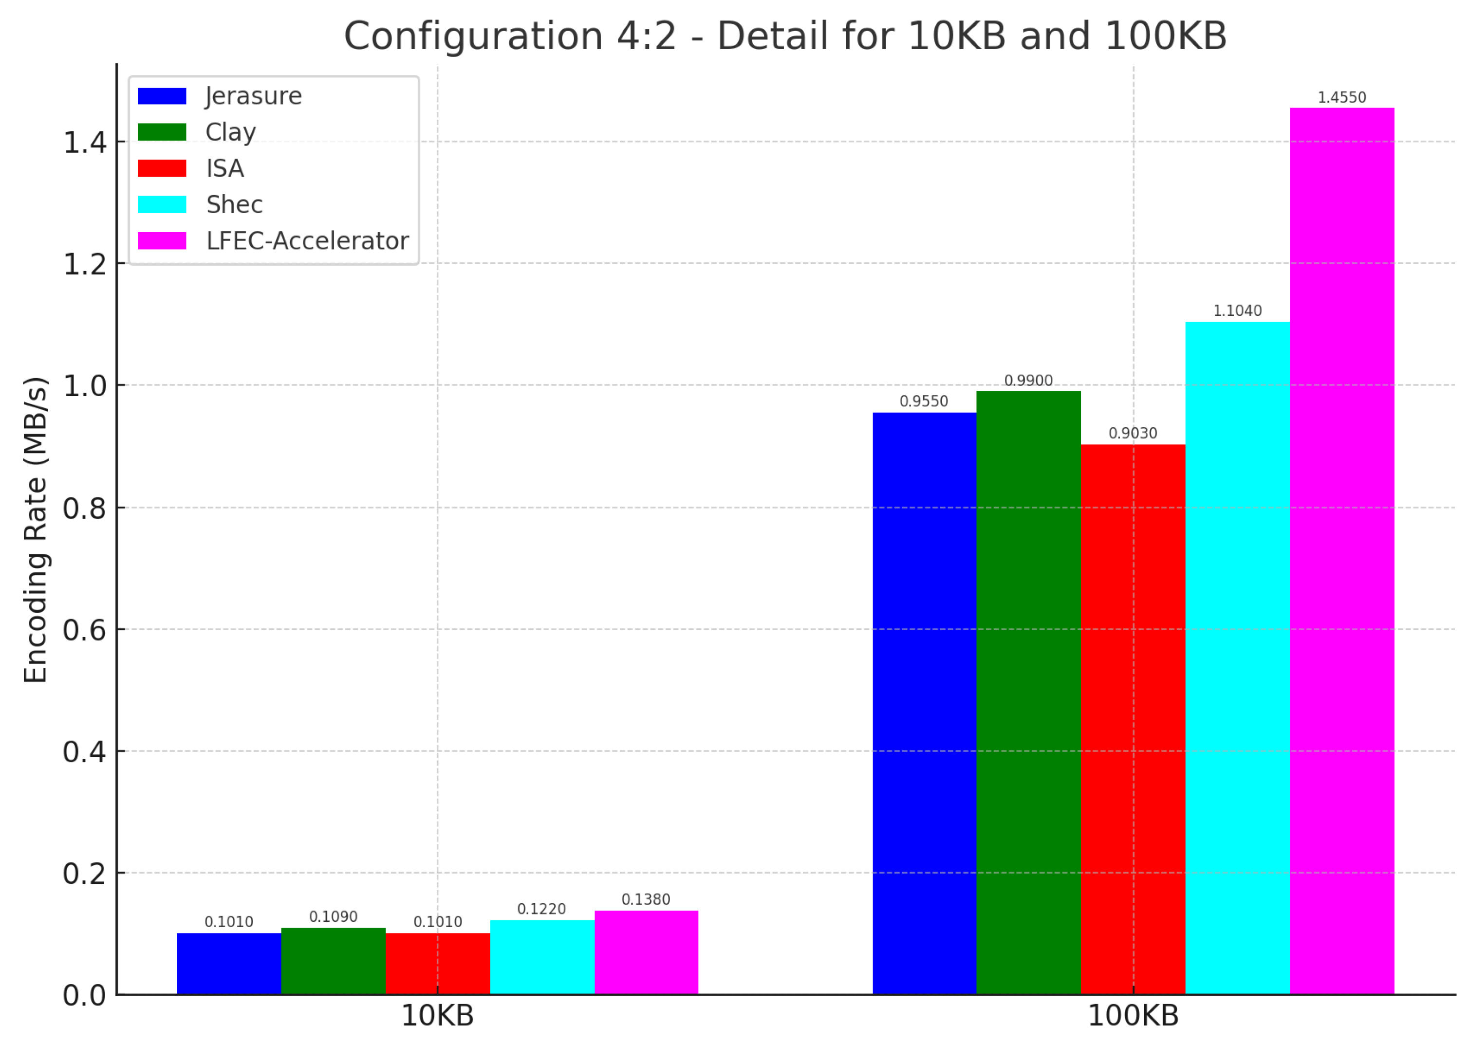
Task: Click the chart title Configuration 4:2
Action: pos(785,36)
